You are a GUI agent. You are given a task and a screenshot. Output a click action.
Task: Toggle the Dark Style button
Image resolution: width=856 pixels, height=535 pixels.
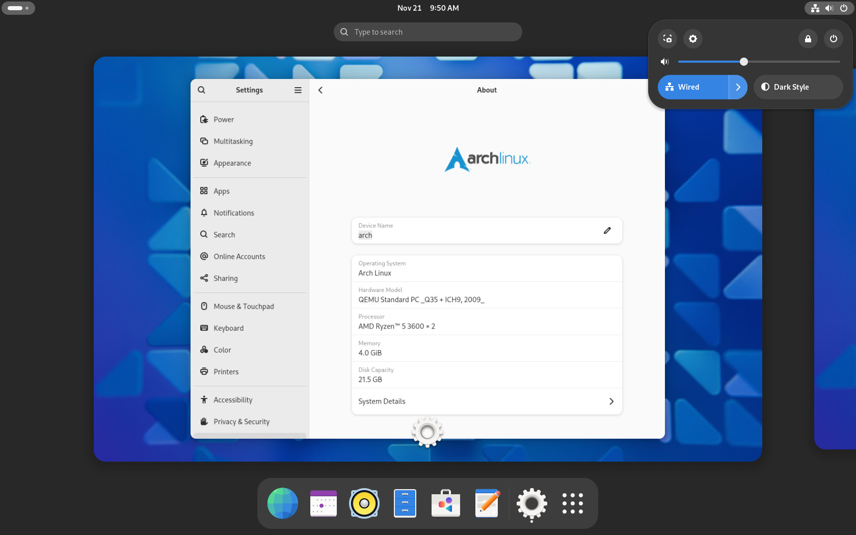(x=798, y=87)
